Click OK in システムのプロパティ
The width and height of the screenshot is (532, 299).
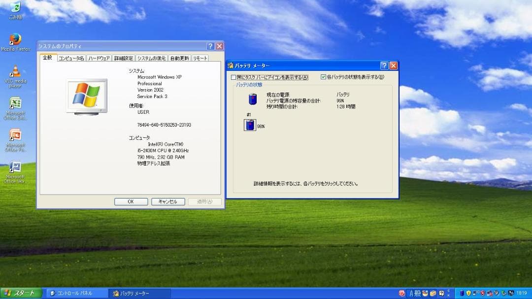coord(131,201)
